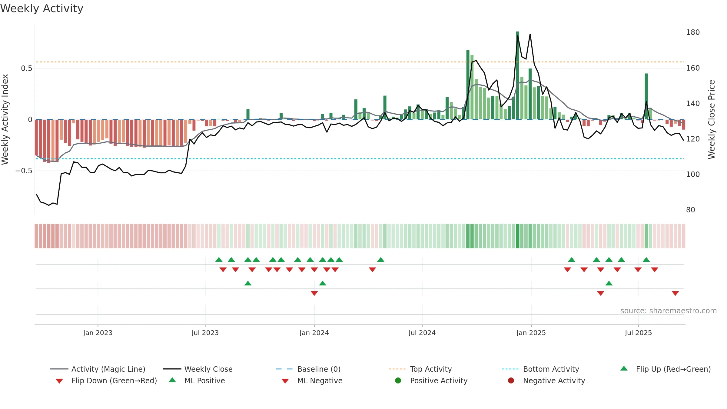The height and width of the screenshot is (409, 727).
Task: Click the Weekly Activity chart title
Action: (x=42, y=8)
